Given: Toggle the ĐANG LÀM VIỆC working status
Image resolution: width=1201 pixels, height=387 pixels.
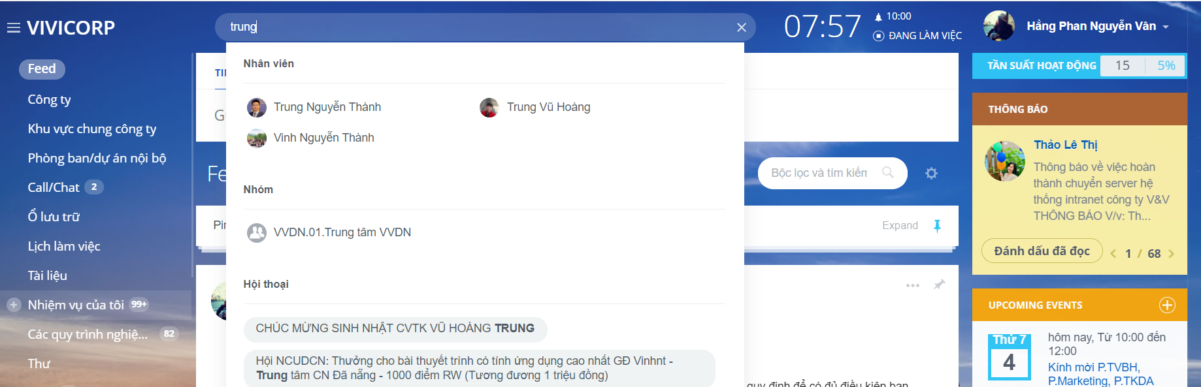Looking at the screenshot, I should pyautogui.click(x=917, y=36).
